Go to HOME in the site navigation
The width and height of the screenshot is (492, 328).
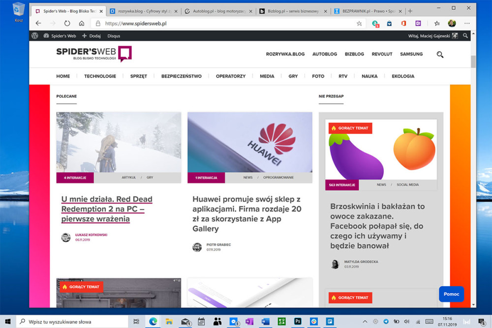click(x=63, y=76)
